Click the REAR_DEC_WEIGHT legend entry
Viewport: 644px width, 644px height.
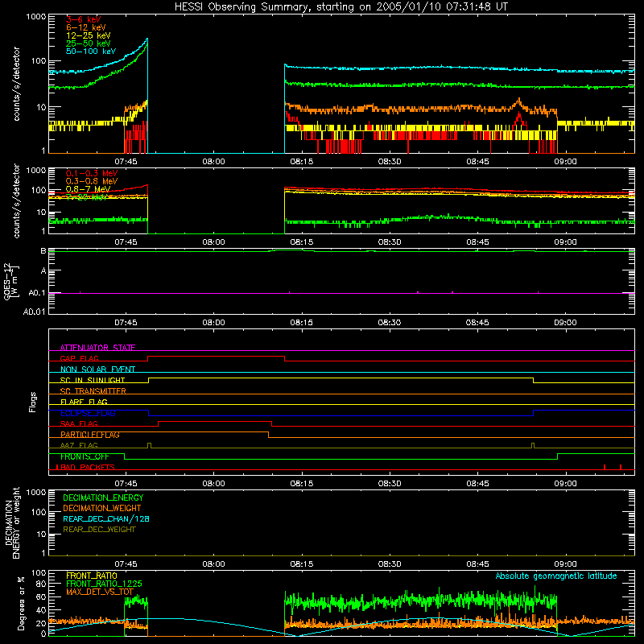(99, 530)
